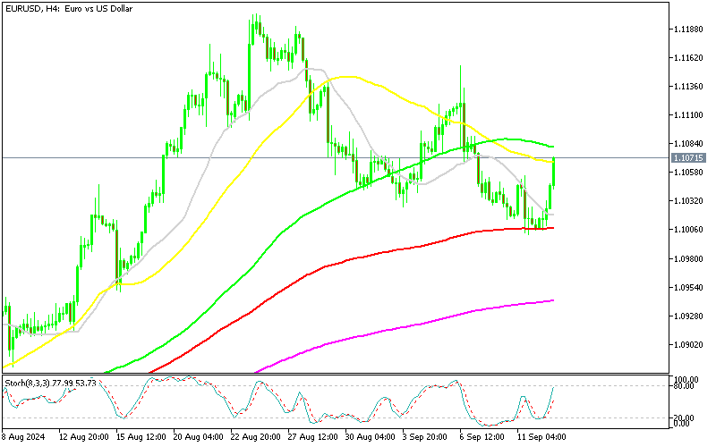The width and height of the screenshot is (716, 447).
Task: Click the 8 Aug 2024 date label
Action: (x=24, y=436)
